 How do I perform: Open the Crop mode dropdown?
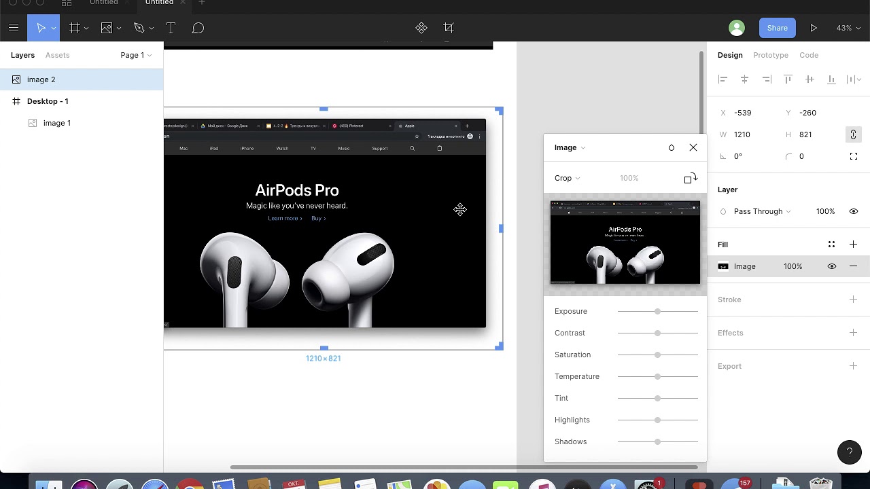pyautogui.click(x=567, y=178)
